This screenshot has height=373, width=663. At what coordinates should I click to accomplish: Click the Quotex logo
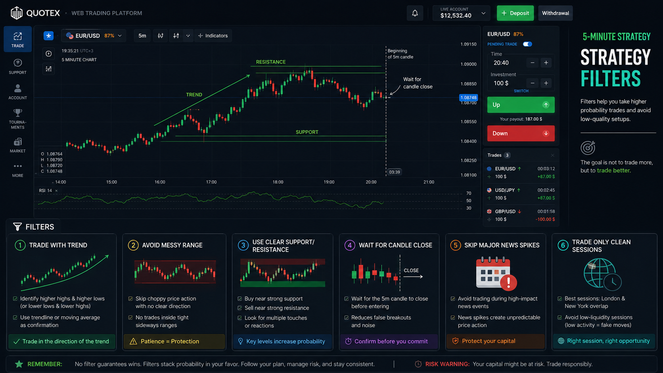[35, 13]
